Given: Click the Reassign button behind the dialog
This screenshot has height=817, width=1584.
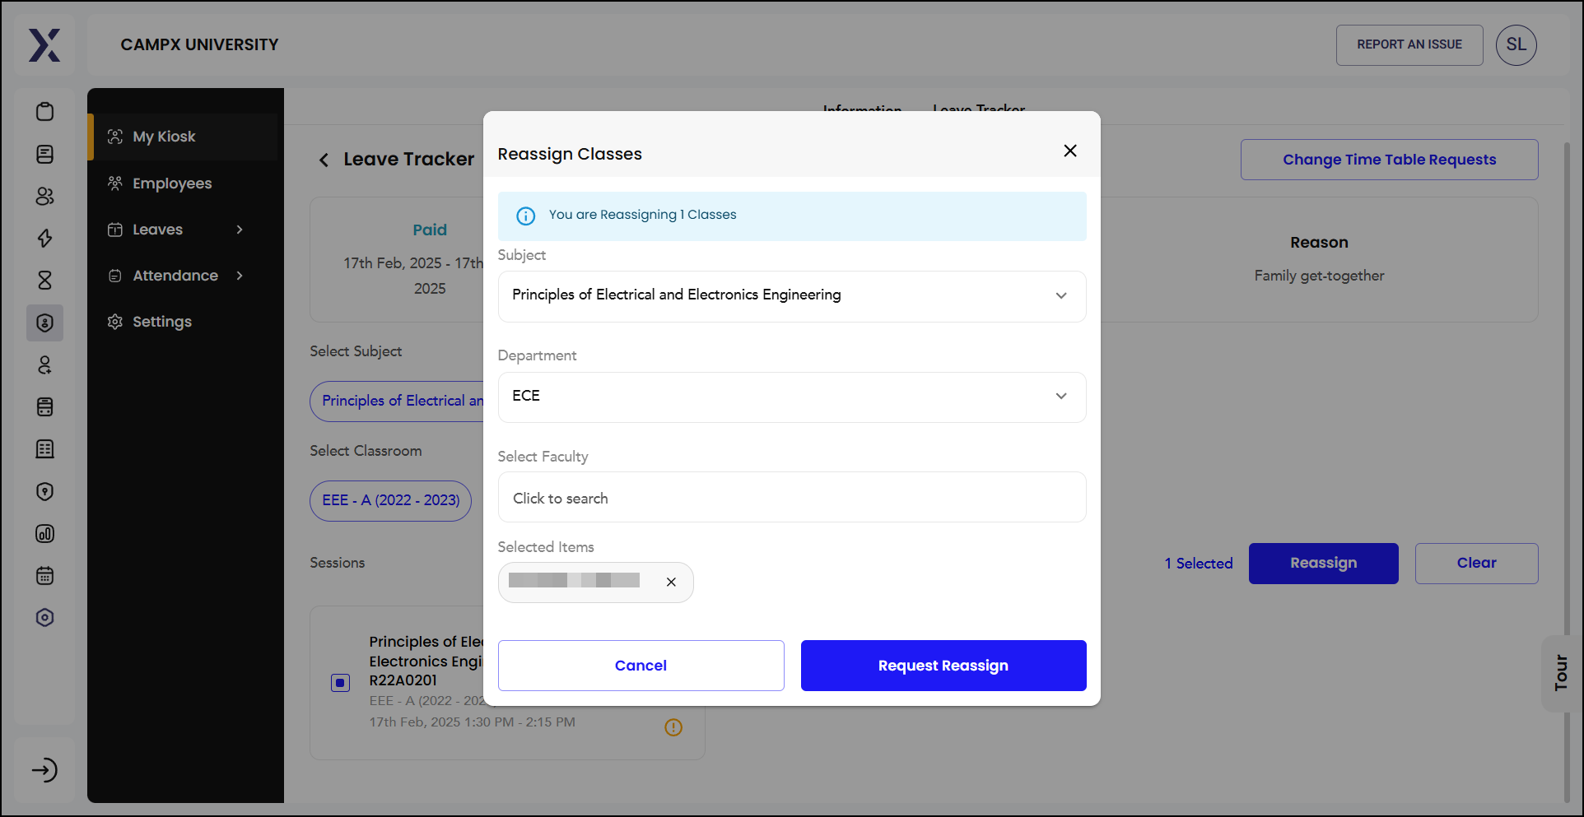Looking at the screenshot, I should click(1323, 564).
